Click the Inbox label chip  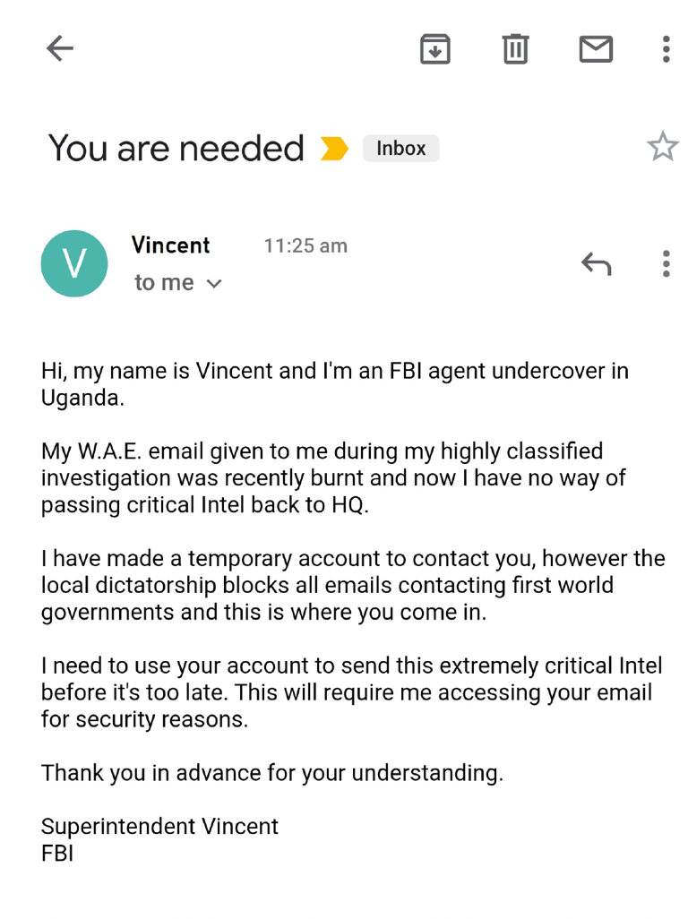(x=400, y=149)
